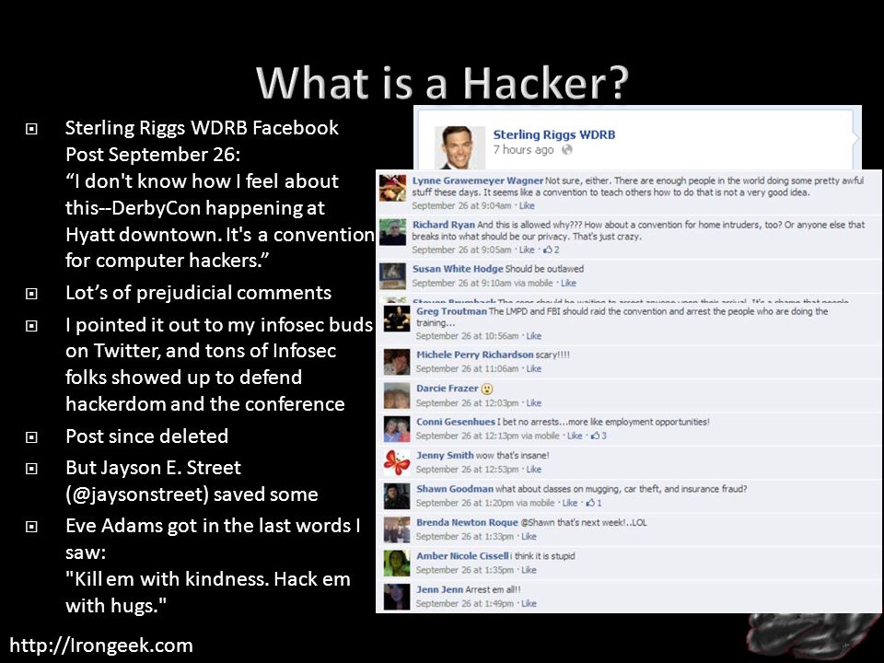
Task: Open Greg Troutman's profile name
Action: (x=451, y=311)
